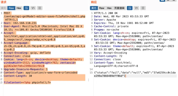178x96 pixels.
Task: Click the Host: 192.168.110.231 line
Action: (20, 23)
